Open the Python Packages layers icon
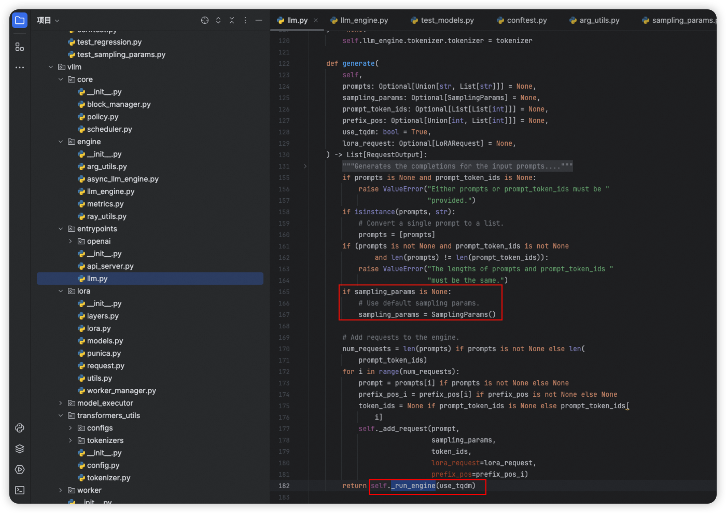The image size is (726, 513). pyautogui.click(x=20, y=449)
